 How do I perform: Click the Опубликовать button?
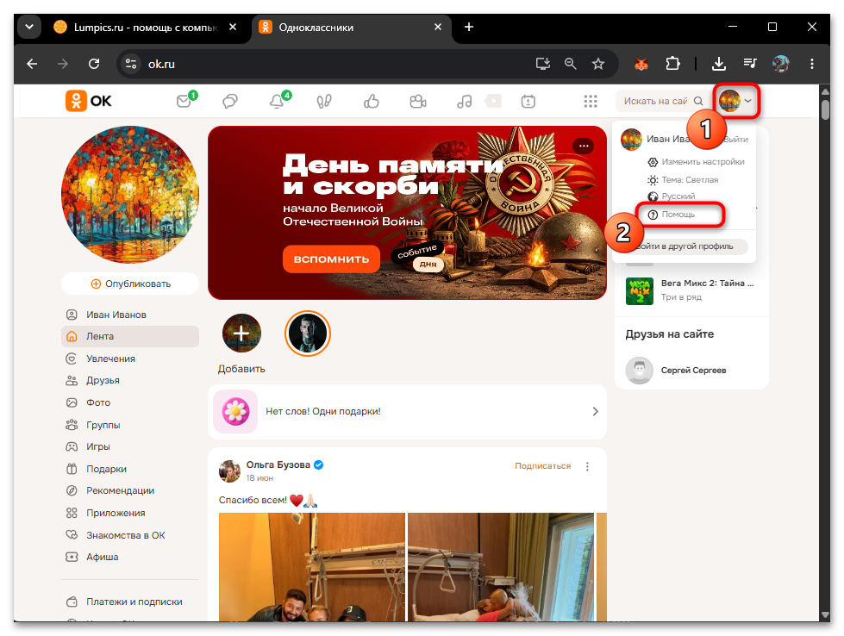click(x=130, y=284)
